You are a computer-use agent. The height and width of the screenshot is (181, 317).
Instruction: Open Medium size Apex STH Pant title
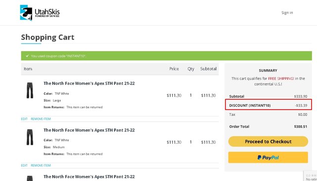coord(89,130)
